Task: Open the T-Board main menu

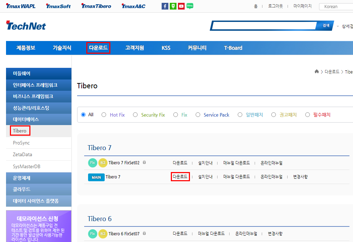Action: pyautogui.click(x=233, y=48)
